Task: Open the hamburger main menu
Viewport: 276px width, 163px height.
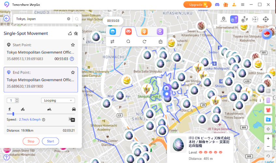Action: (242, 5)
